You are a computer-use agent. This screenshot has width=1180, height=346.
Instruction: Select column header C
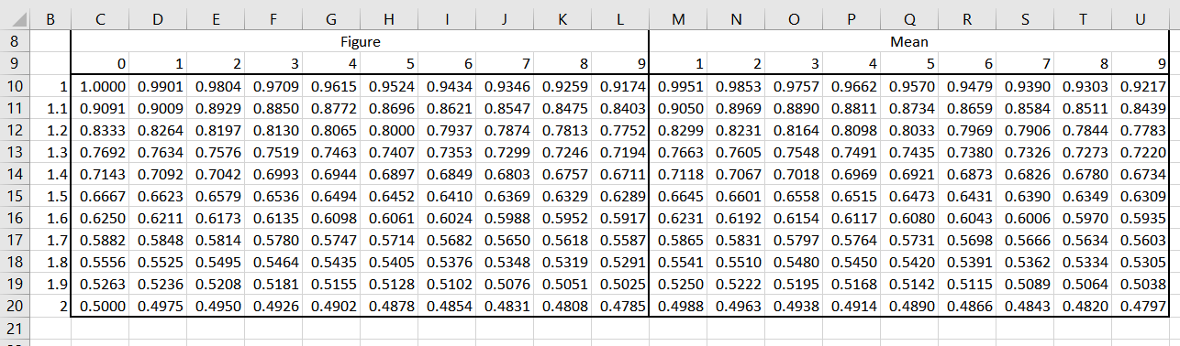pos(99,19)
